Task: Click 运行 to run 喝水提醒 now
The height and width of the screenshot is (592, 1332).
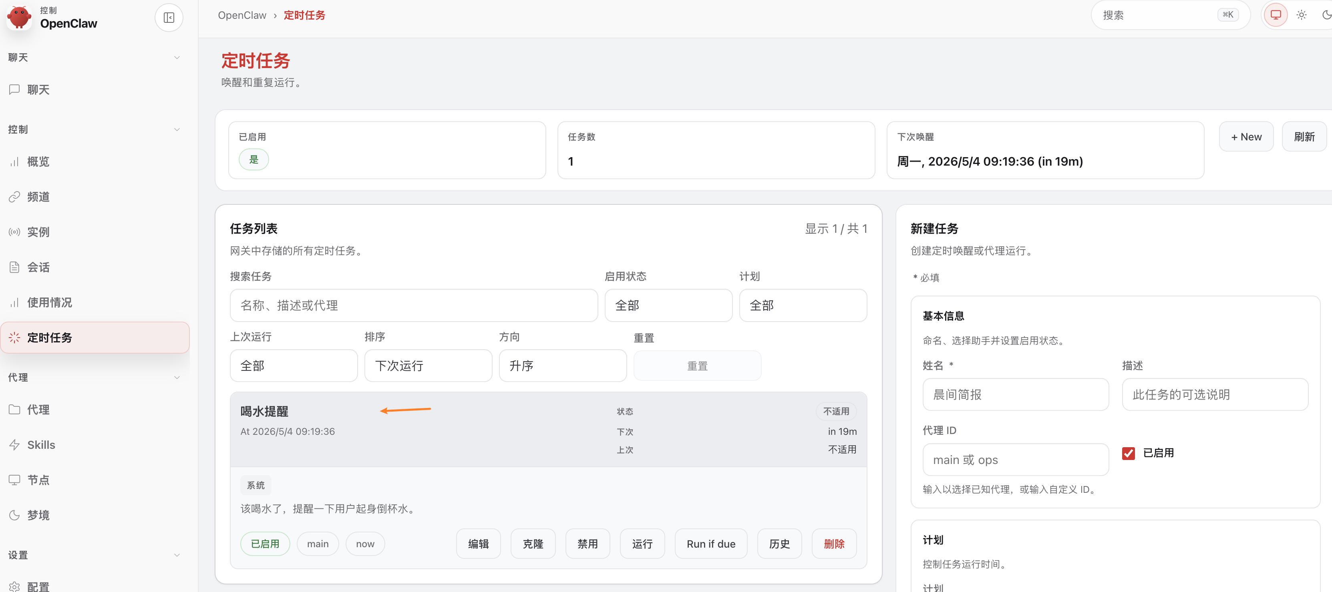Action: click(x=642, y=544)
